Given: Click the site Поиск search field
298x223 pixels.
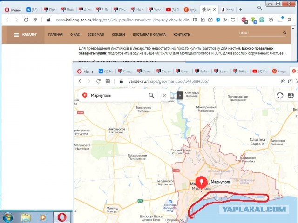Looking at the screenshot, I should (260, 33).
